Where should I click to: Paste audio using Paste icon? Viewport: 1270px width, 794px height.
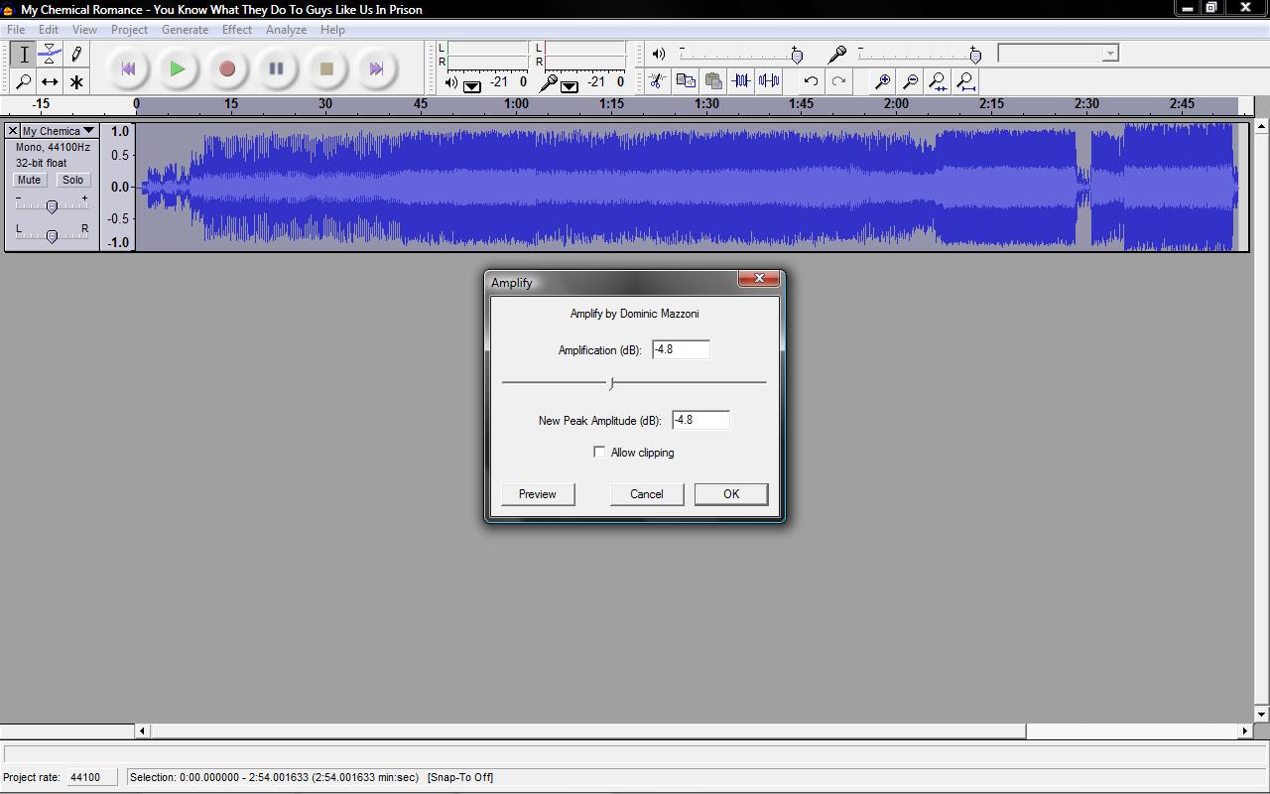click(712, 81)
